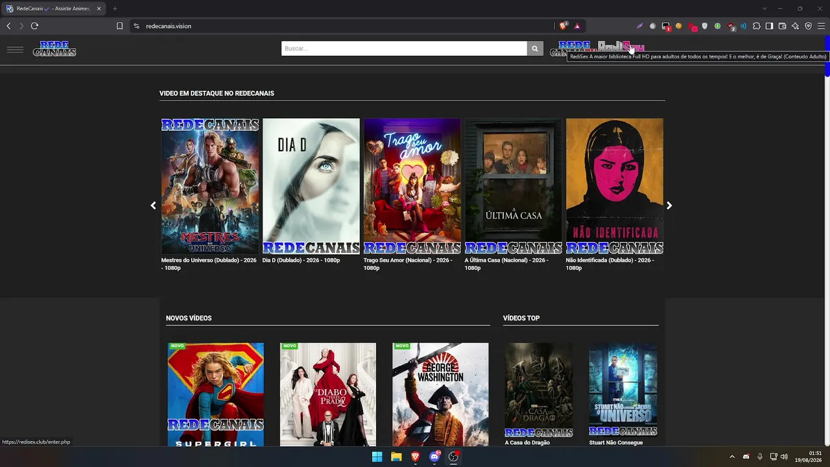Click the green dollar extension icon
Image resolution: width=830 pixels, height=467 pixels.
pos(717,26)
